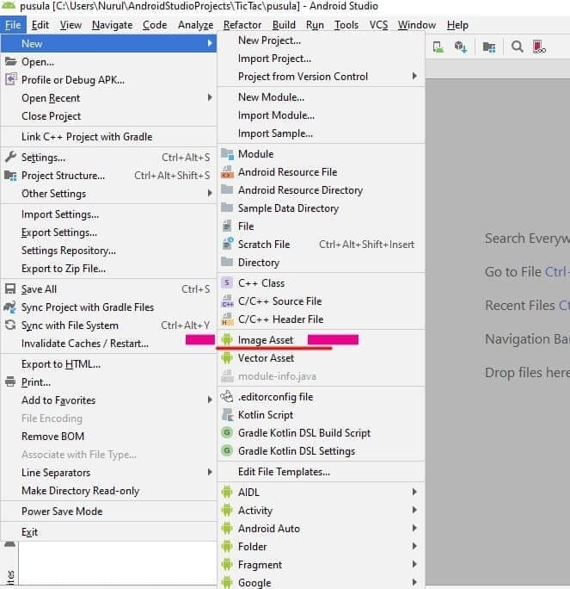Click the Android Resource File icon
This screenshot has width=570, height=589.
coord(227,171)
